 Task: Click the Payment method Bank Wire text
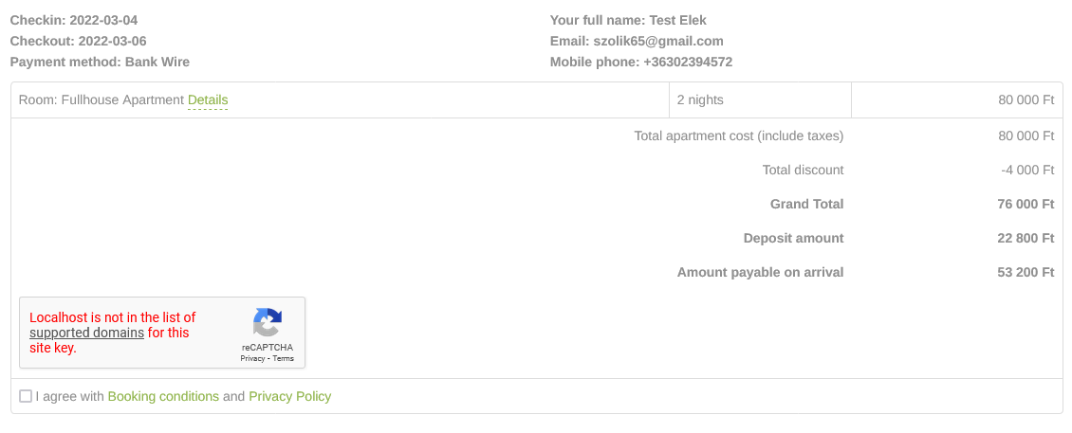pos(157,62)
